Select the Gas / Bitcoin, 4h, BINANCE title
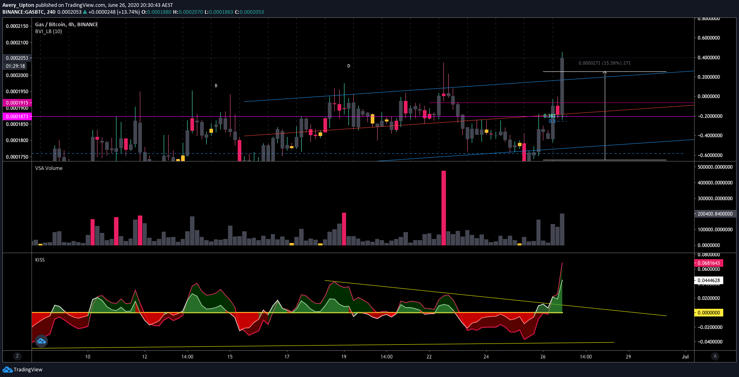The height and width of the screenshot is (377, 739). tap(67, 24)
